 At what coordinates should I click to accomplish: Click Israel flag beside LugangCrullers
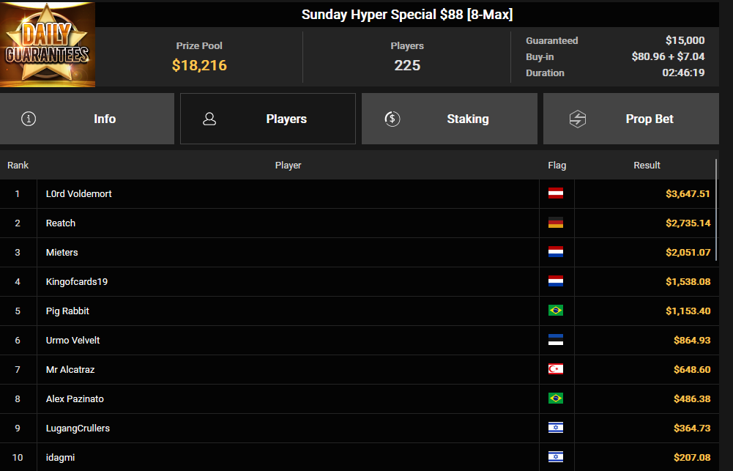[x=556, y=428]
